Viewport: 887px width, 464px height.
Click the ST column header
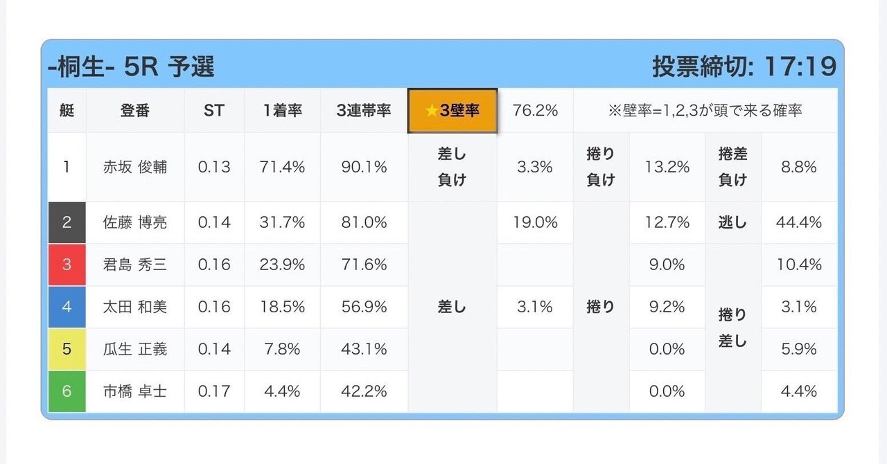(x=213, y=111)
